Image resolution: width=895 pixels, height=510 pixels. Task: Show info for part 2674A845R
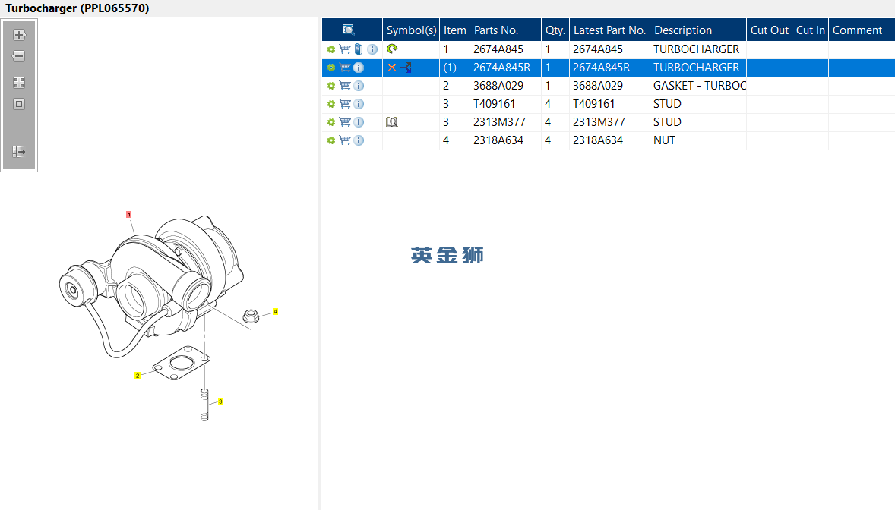pos(359,68)
